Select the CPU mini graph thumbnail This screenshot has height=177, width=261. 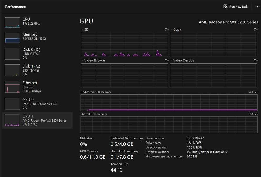(x=12, y=22)
